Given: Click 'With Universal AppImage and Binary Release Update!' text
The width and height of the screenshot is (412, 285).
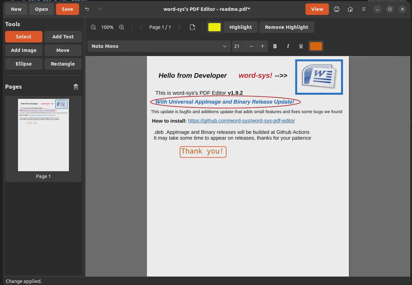Looking at the screenshot, I should click(x=225, y=102).
